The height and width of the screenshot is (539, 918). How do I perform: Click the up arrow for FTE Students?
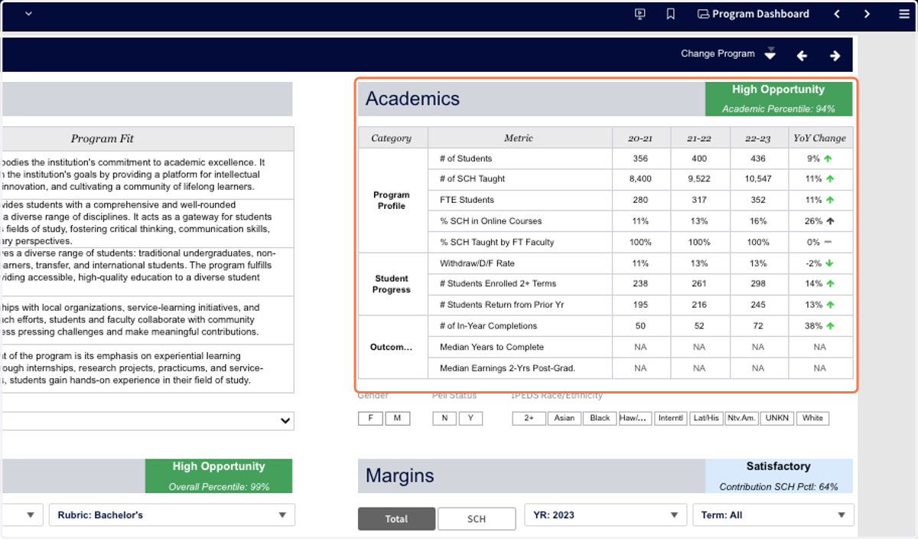click(x=830, y=200)
